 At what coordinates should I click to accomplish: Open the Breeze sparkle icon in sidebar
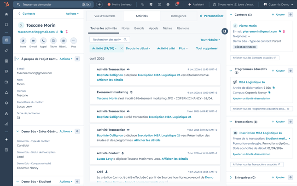(x=6, y=139)
